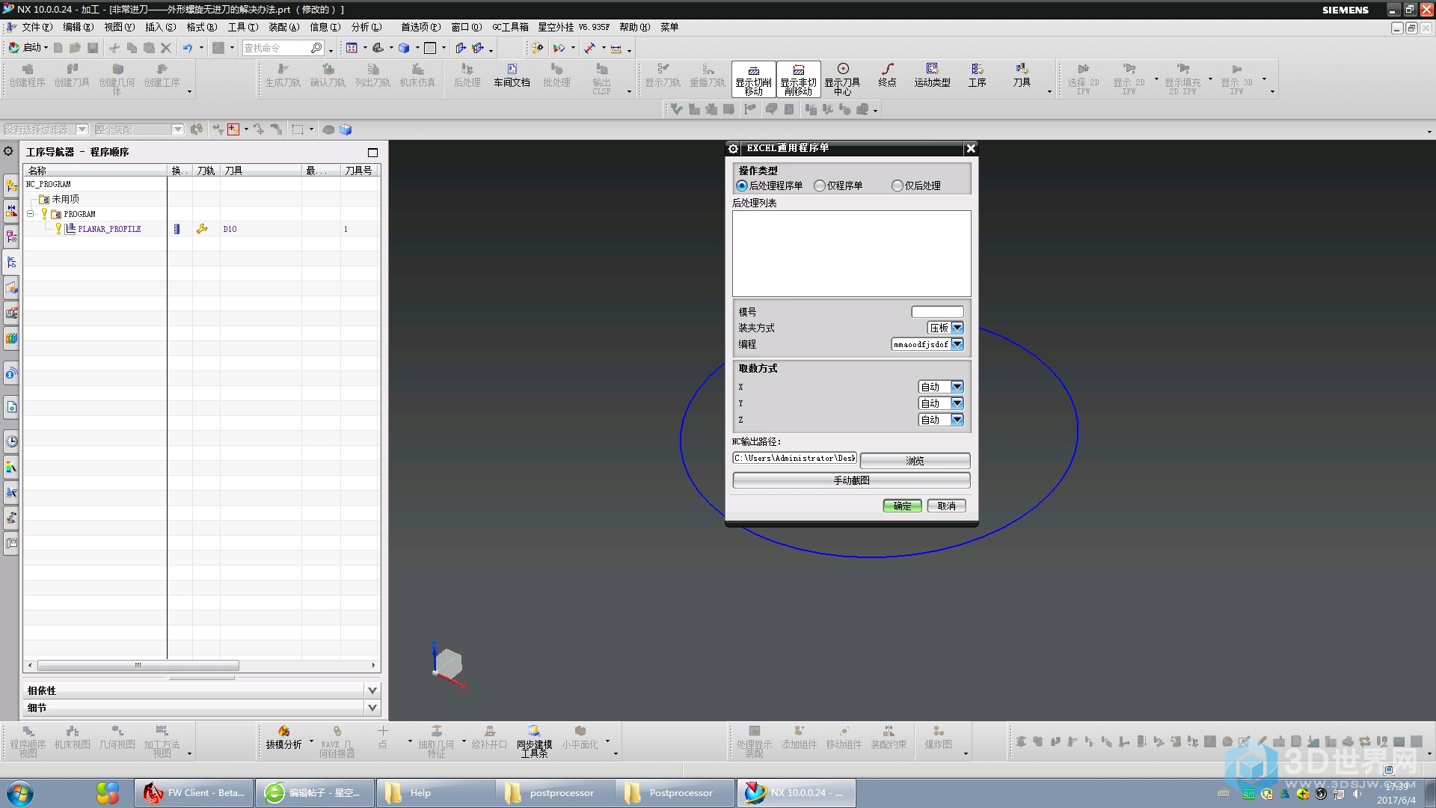This screenshot has height=808, width=1436.
Task: Click the 显示刀具中心 icon
Action: tap(842, 79)
